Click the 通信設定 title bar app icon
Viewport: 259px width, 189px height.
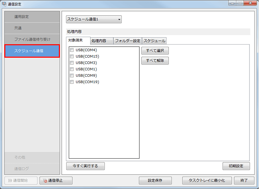click(4, 4)
